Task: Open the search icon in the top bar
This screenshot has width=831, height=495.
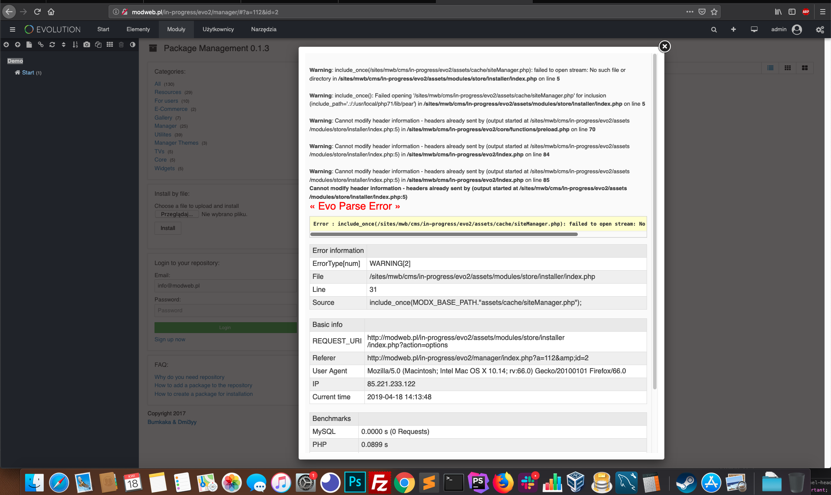Action: (714, 29)
